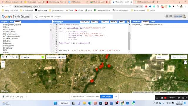Click the code editor vertical scrollbar
The height and width of the screenshot is (106, 188).
129,41
